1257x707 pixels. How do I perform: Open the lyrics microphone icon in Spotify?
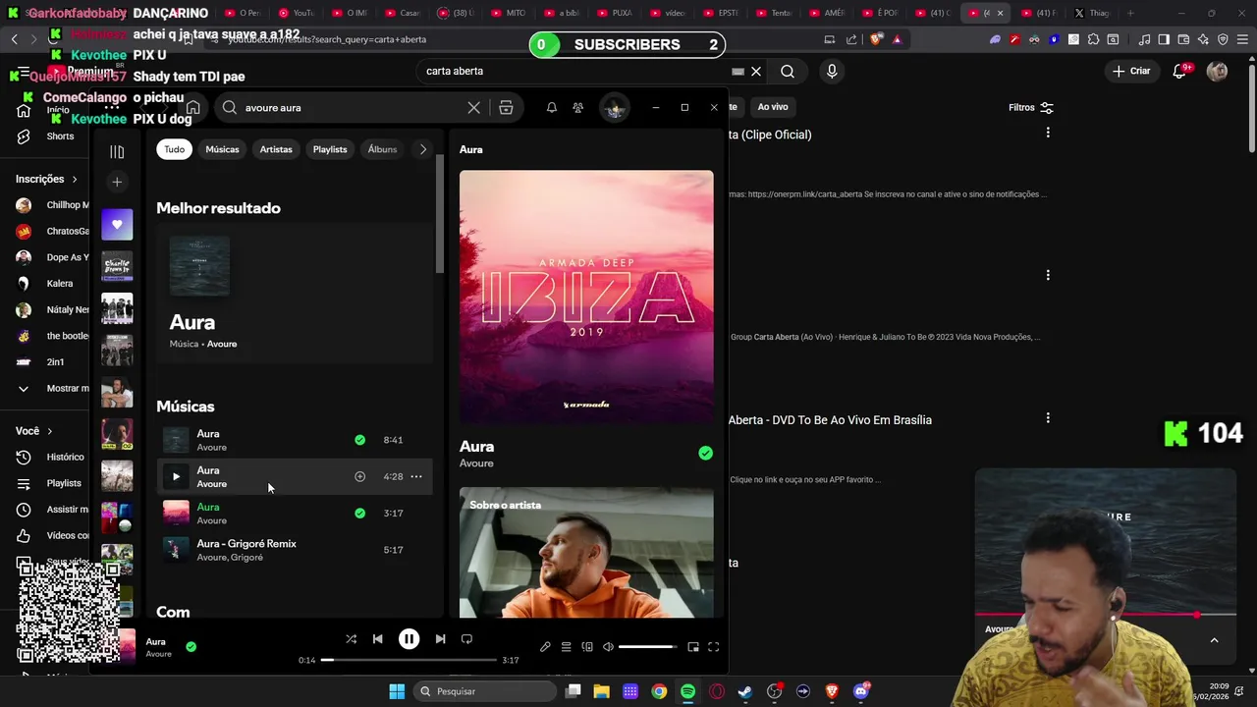[545, 647]
